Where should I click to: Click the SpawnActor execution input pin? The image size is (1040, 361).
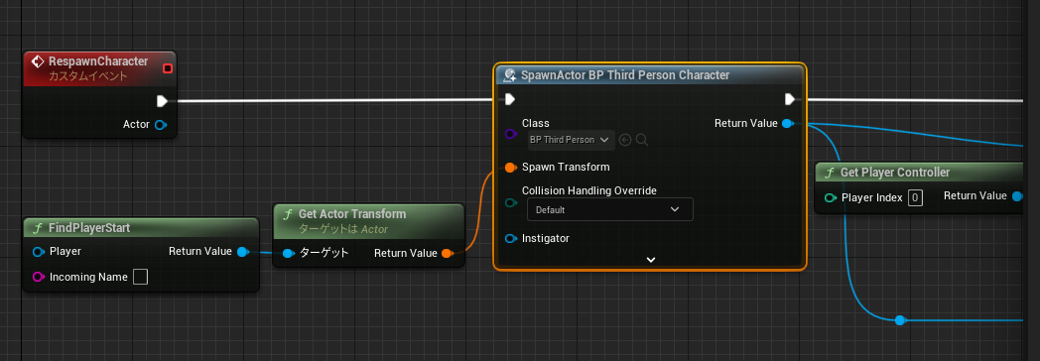coord(509,99)
